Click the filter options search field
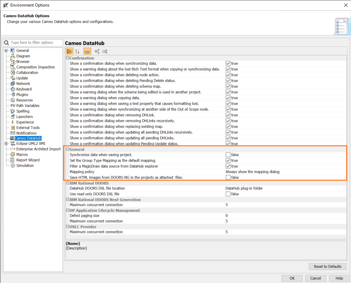 (x=35, y=42)
